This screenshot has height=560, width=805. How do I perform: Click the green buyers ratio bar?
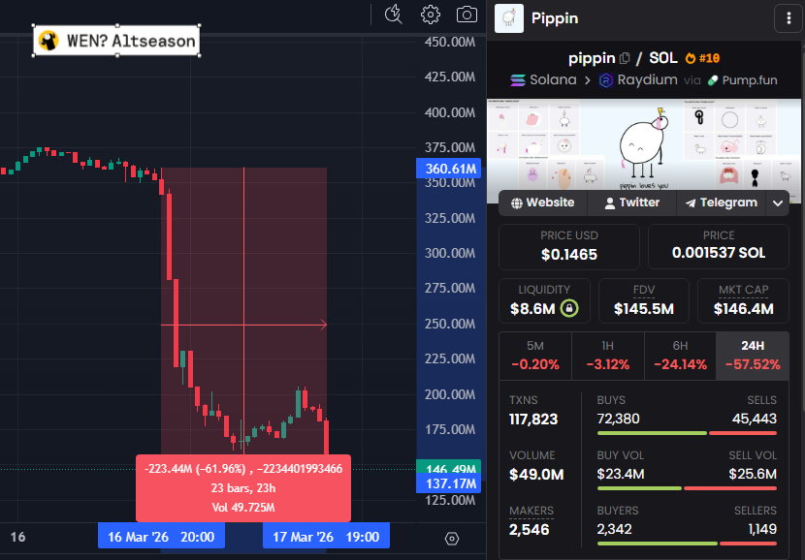click(x=658, y=544)
